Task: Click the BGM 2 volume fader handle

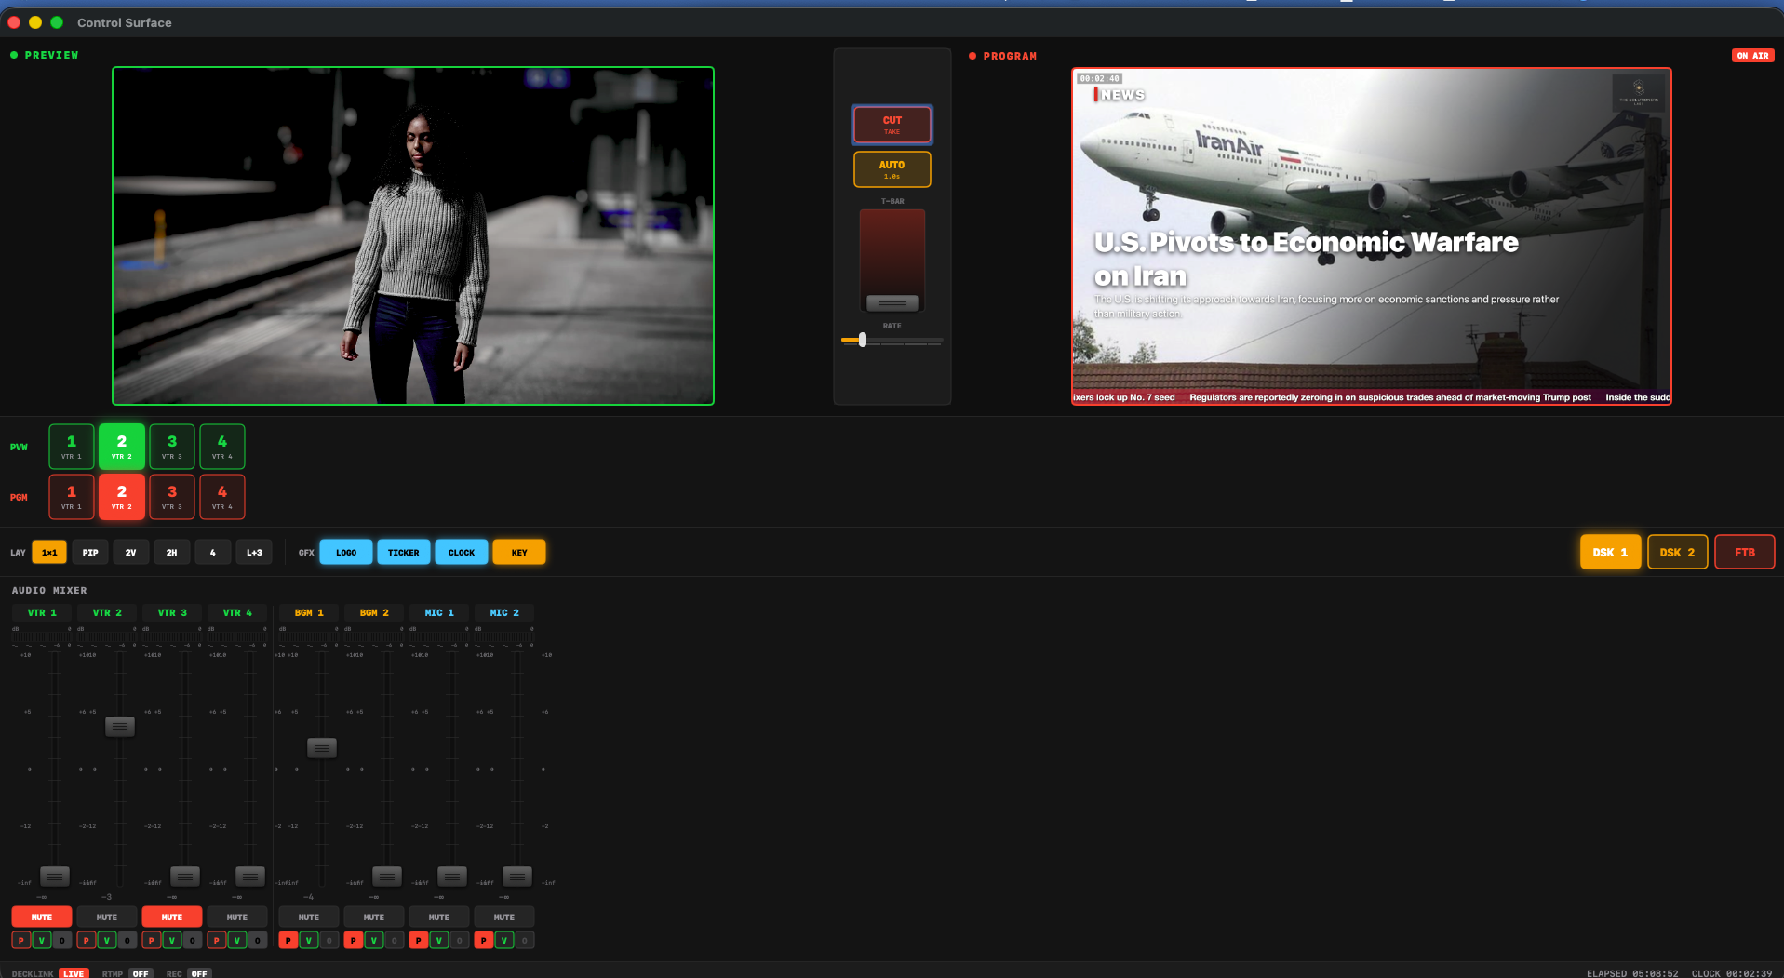Action: tap(387, 877)
